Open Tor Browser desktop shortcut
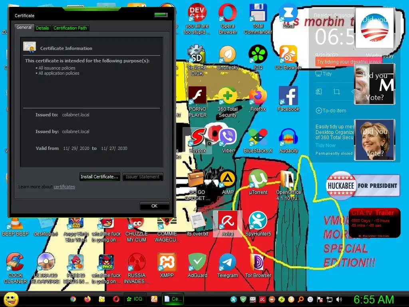This screenshot has height=307, width=409. (x=258, y=265)
